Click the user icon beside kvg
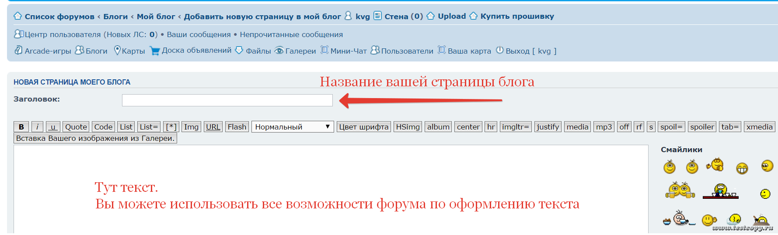778x235 pixels. point(348,16)
